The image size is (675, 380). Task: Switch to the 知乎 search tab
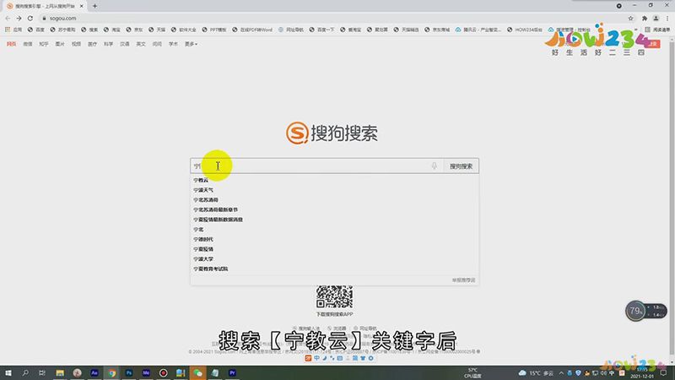[44, 44]
